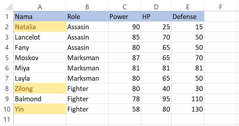239x126 pixels.
Task: Click empty cell F1
Action: pyautogui.click(x=221, y=16)
